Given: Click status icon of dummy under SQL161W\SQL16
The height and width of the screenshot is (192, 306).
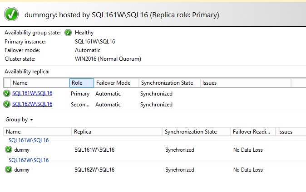Looking at the screenshot, I should 8,149.
